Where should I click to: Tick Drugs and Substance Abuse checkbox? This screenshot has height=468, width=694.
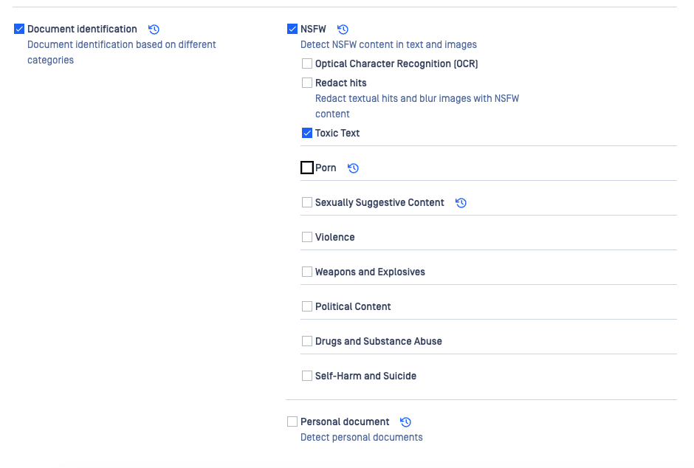click(307, 342)
